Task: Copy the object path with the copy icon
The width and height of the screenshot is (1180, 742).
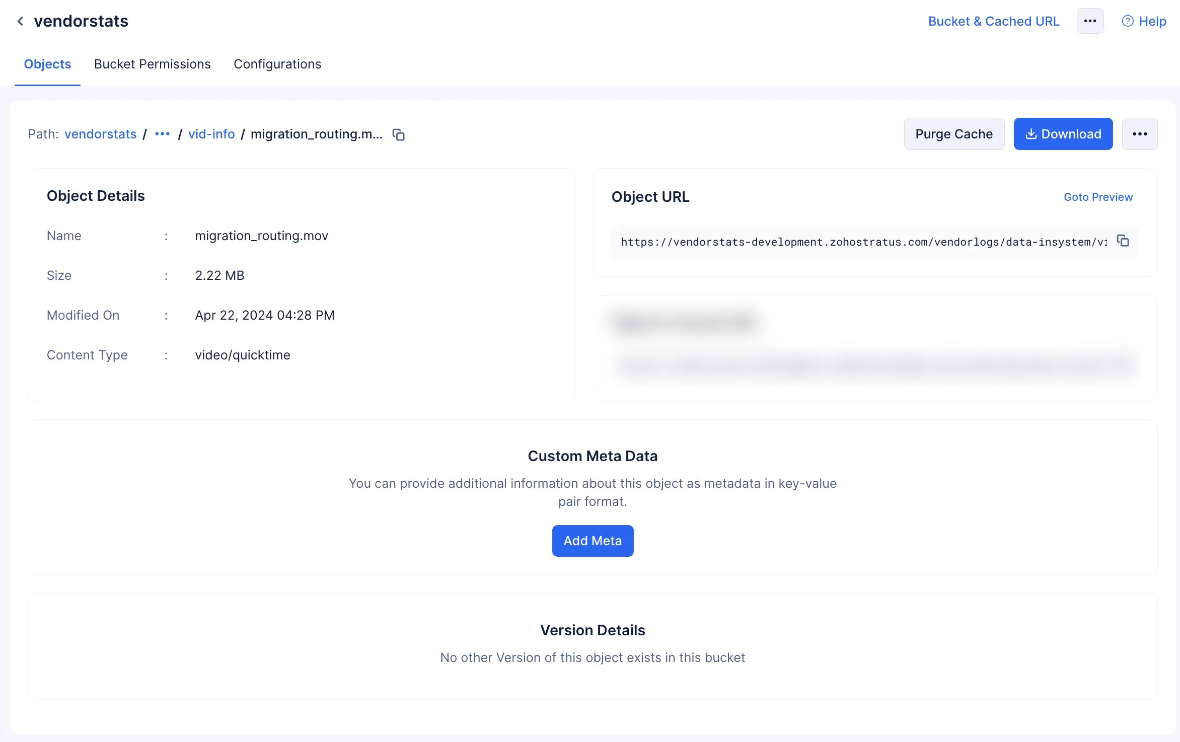Action: 399,134
